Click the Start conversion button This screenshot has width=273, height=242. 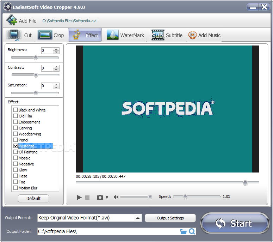coord(235,223)
